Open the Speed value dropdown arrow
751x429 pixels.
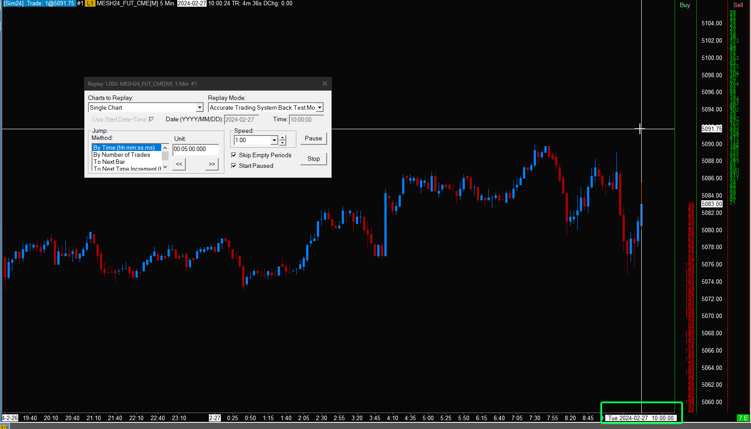274,140
